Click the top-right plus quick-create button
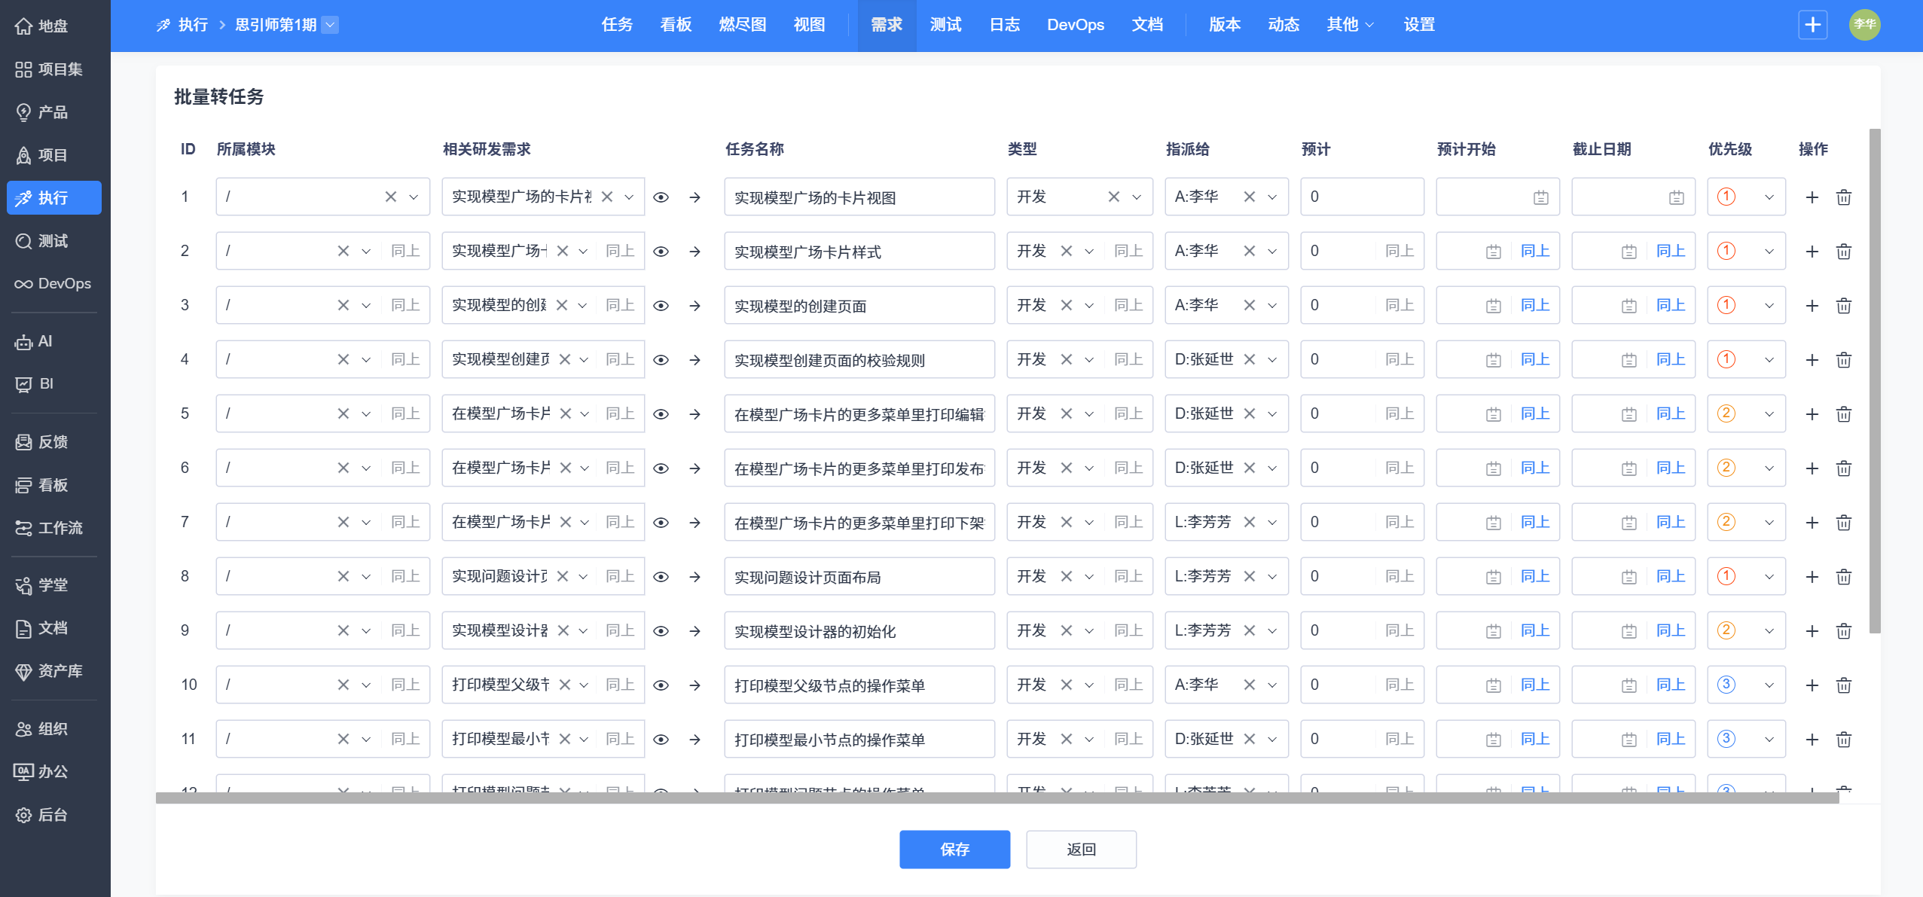Viewport: 1923px width, 897px height. pos(1812,25)
